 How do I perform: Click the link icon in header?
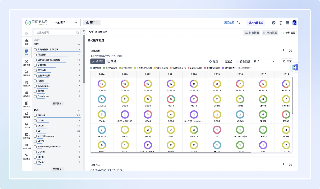coord(274,23)
